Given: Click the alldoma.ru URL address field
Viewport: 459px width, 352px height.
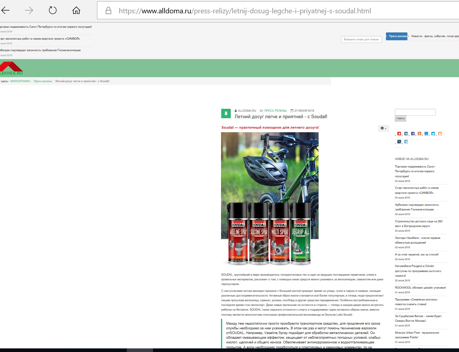Looking at the screenshot, I should coord(245,11).
